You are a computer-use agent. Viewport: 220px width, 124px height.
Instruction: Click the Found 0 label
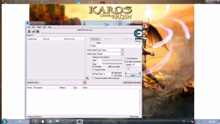30,35
